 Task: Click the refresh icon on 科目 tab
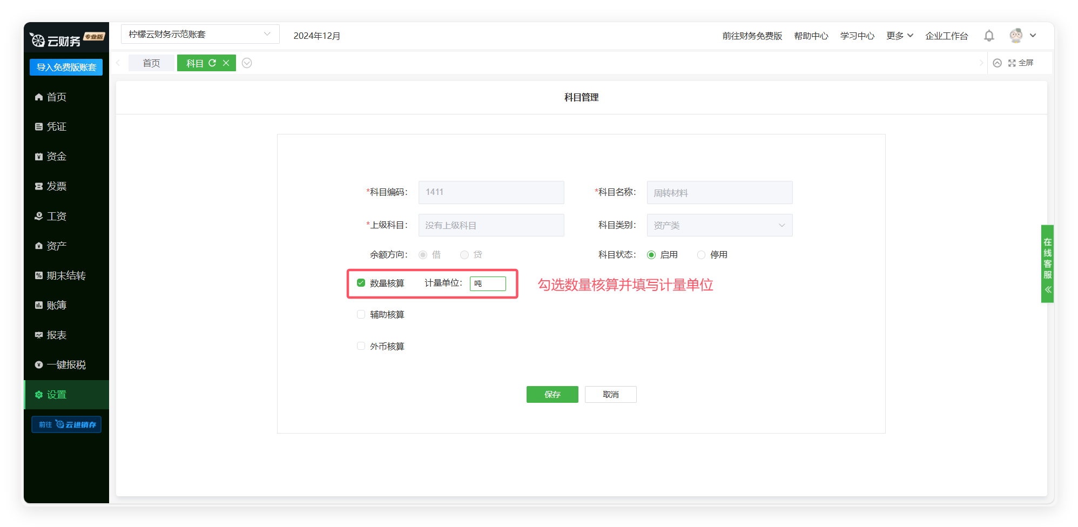pyautogui.click(x=212, y=63)
